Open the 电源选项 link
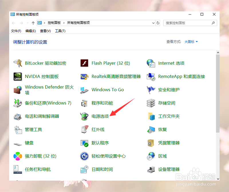 point(100,116)
